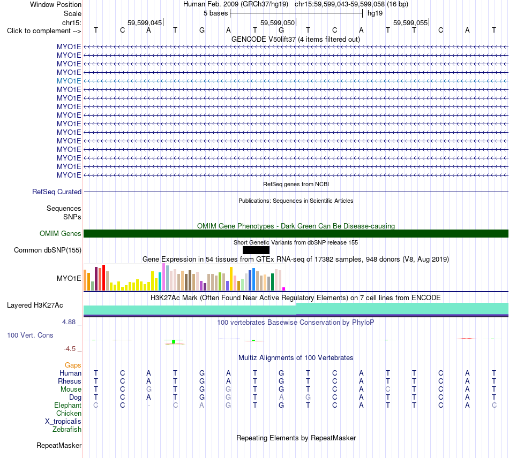Click the teal H3K27Ac signal band
The height and width of the screenshot is (458, 509).
tap(296, 309)
